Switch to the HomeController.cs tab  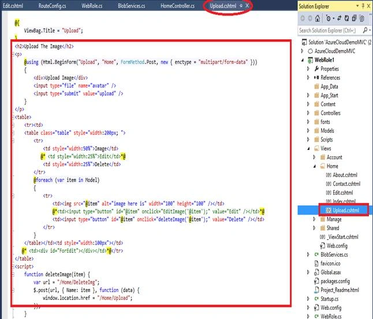177,6
